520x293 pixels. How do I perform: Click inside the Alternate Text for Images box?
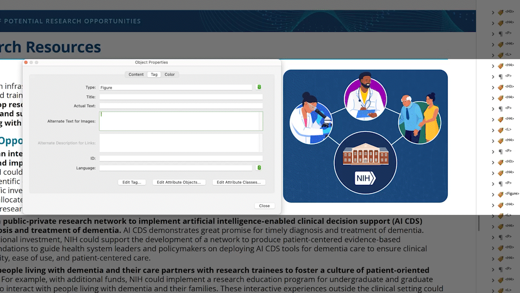point(181,120)
